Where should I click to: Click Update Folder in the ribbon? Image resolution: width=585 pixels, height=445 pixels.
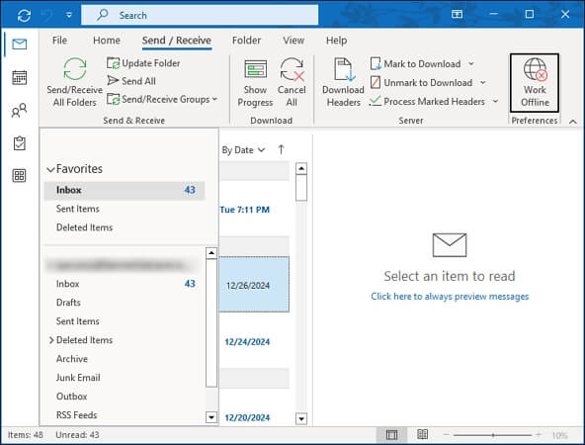pyautogui.click(x=143, y=63)
